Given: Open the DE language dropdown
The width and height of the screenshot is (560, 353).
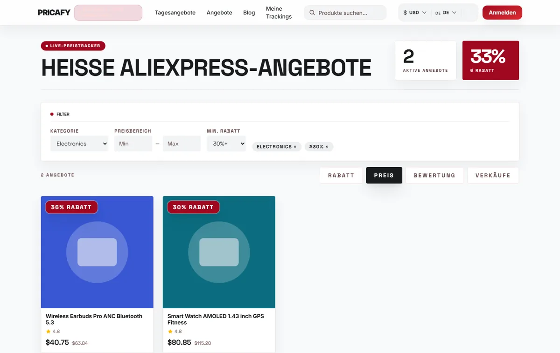Looking at the screenshot, I should (x=446, y=13).
